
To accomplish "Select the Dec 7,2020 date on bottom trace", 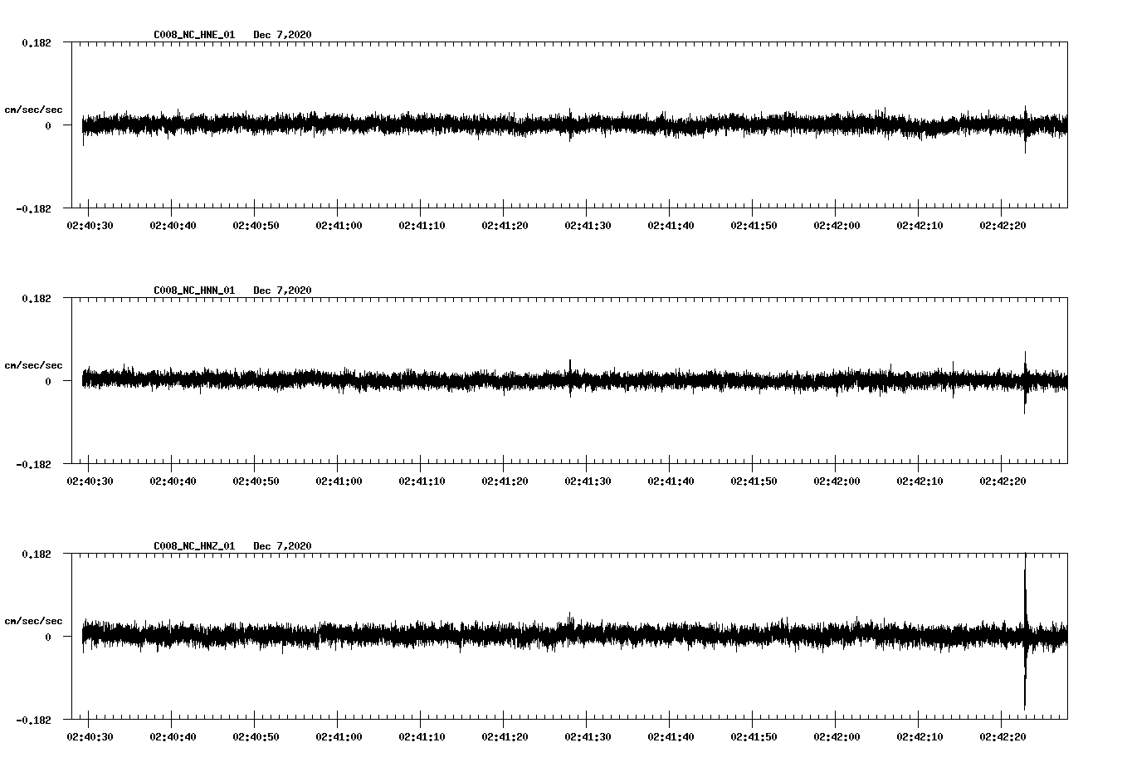I will click(x=283, y=545).
